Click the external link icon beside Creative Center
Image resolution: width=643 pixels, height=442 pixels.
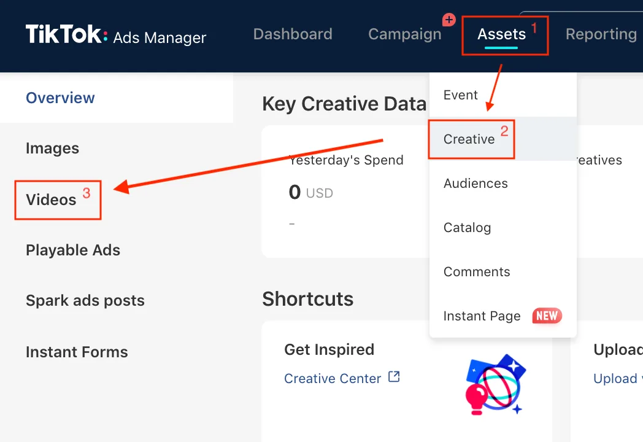tap(395, 378)
